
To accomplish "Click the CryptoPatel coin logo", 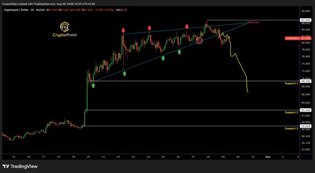I will click(65, 27).
